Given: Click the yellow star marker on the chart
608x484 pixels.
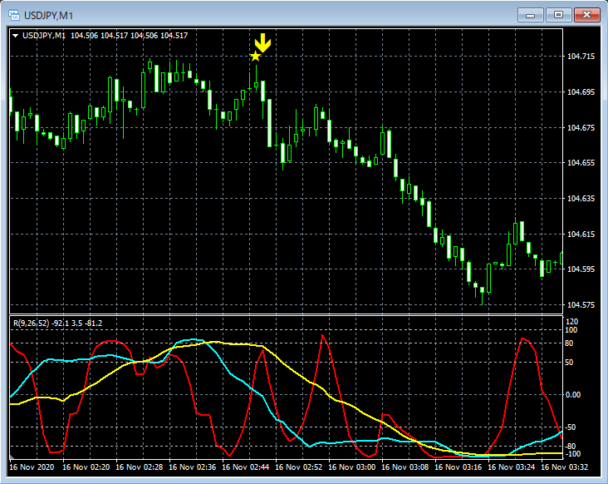Looking at the screenshot, I should click(255, 57).
